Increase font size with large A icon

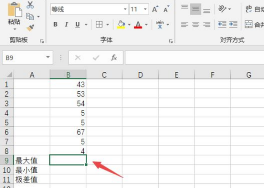click(x=155, y=9)
